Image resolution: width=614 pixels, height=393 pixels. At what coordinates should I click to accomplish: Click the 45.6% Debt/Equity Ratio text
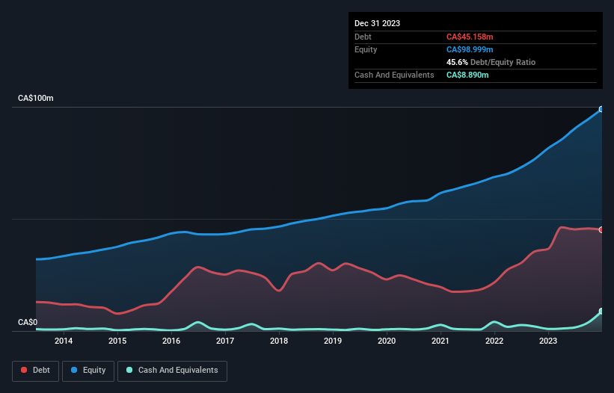[x=491, y=62]
